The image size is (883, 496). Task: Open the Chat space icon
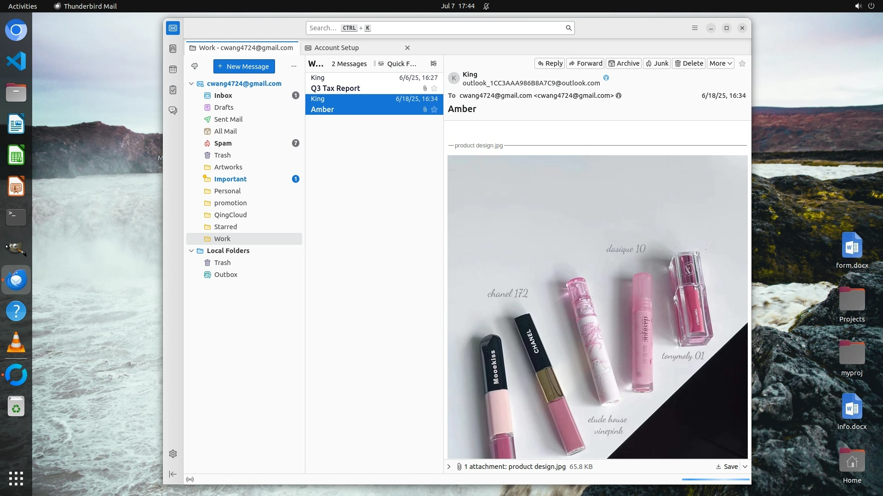[x=173, y=111]
